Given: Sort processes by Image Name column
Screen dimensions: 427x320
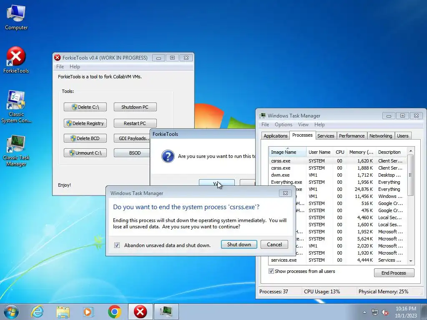Looking at the screenshot, I should (x=288, y=152).
